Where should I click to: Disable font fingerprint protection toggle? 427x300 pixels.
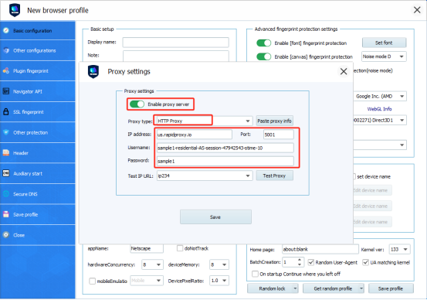(x=263, y=43)
